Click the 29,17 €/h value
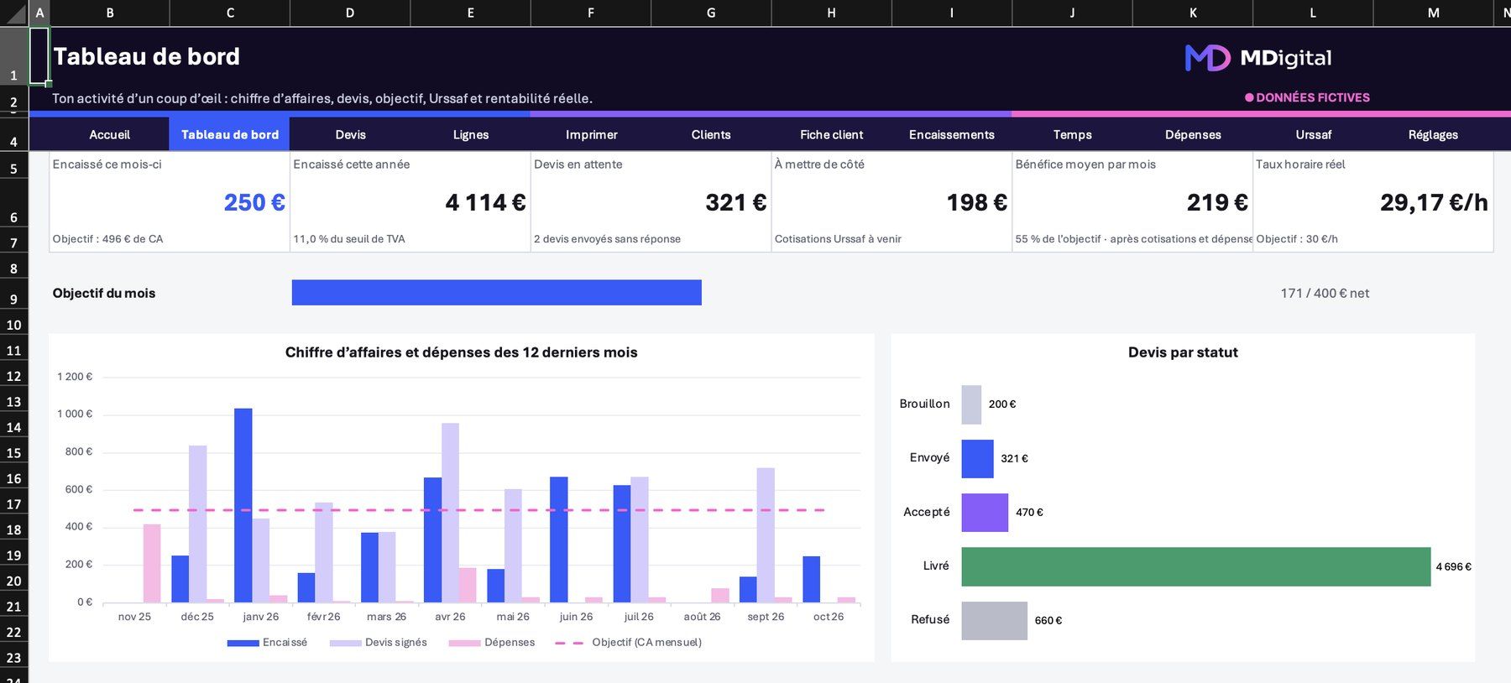Screen dimensions: 1511x683 pyautogui.click(x=1434, y=202)
